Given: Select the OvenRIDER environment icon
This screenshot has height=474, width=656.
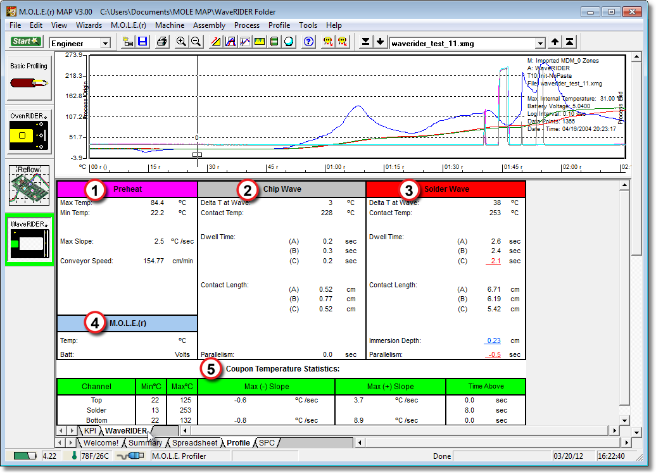Looking at the screenshot, I should tap(29, 131).
